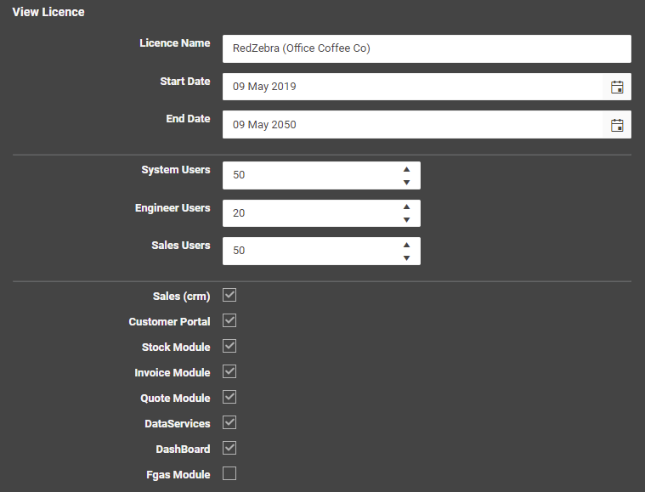Increase Sales Users with up arrow
The width and height of the screenshot is (645, 492).
click(x=406, y=244)
